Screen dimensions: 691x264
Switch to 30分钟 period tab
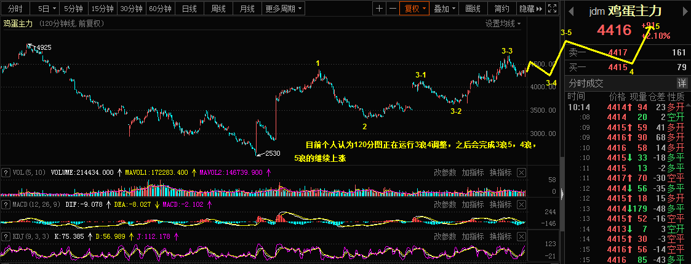pos(131,9)
